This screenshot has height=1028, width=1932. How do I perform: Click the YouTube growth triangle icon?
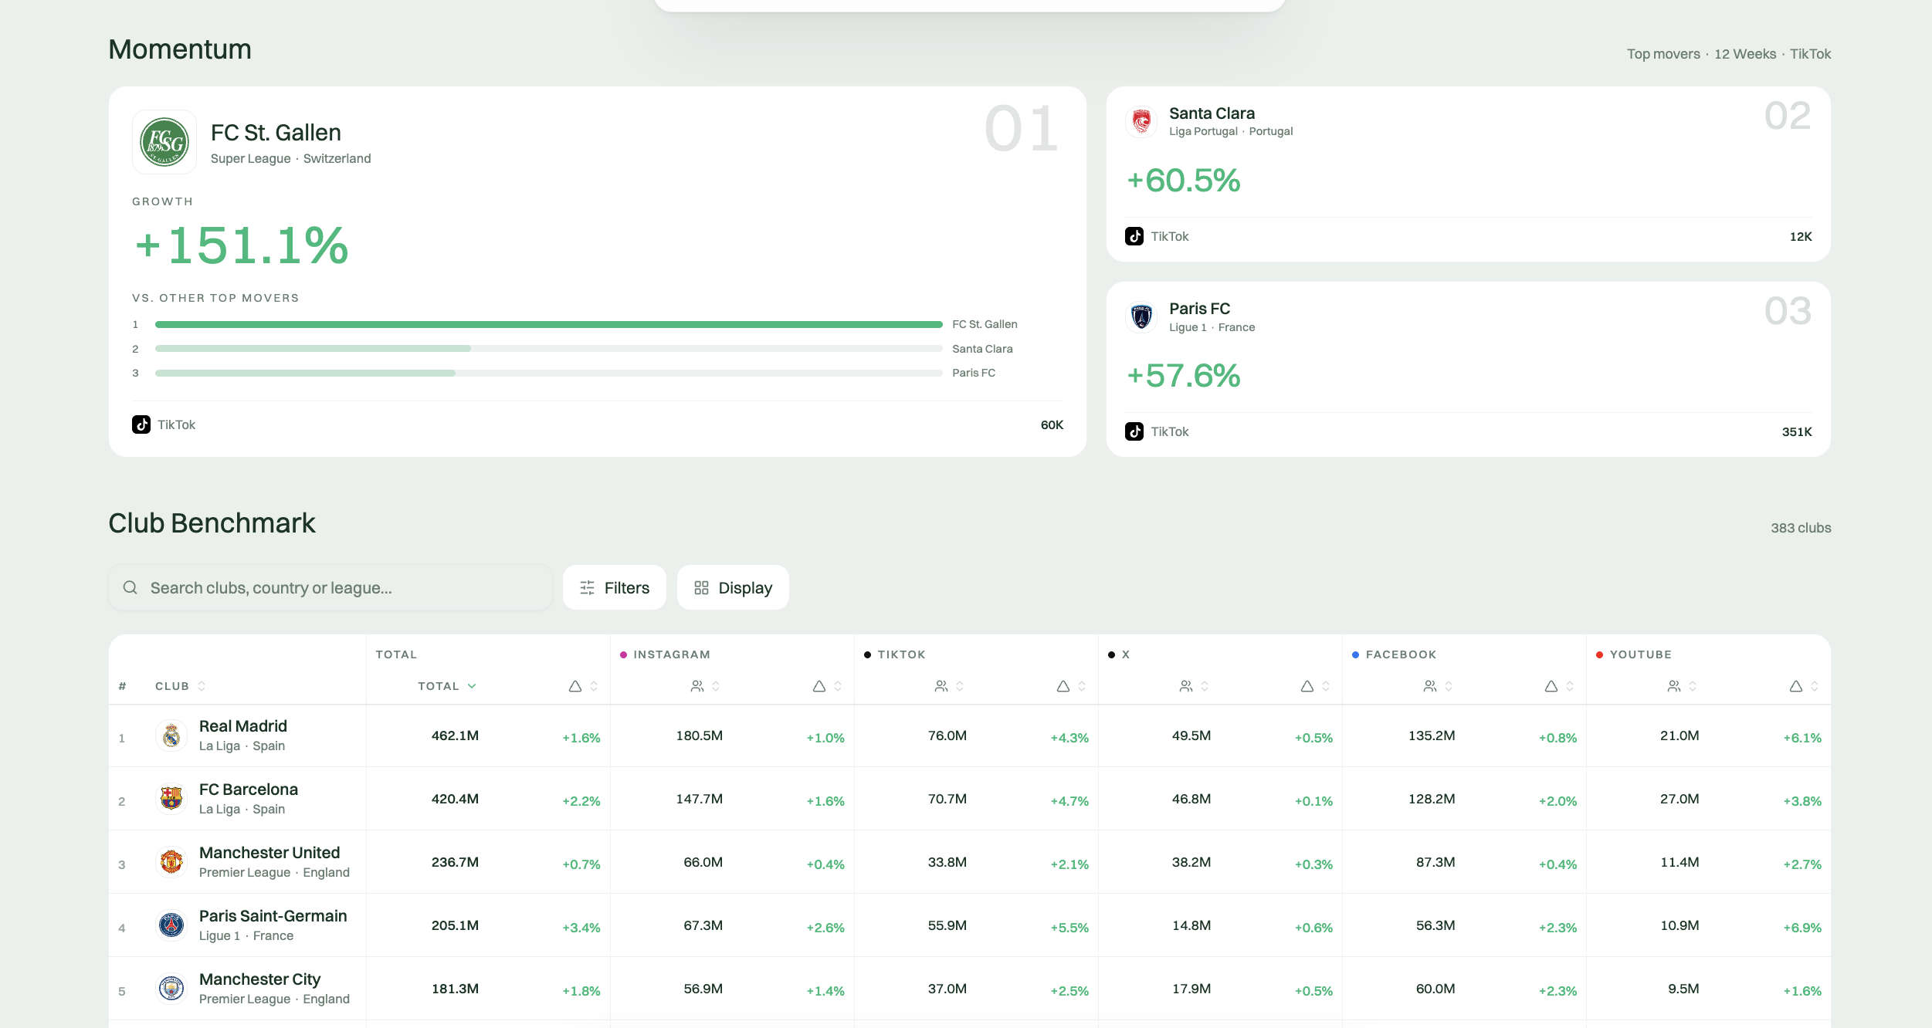click(x=1796, y=686)
